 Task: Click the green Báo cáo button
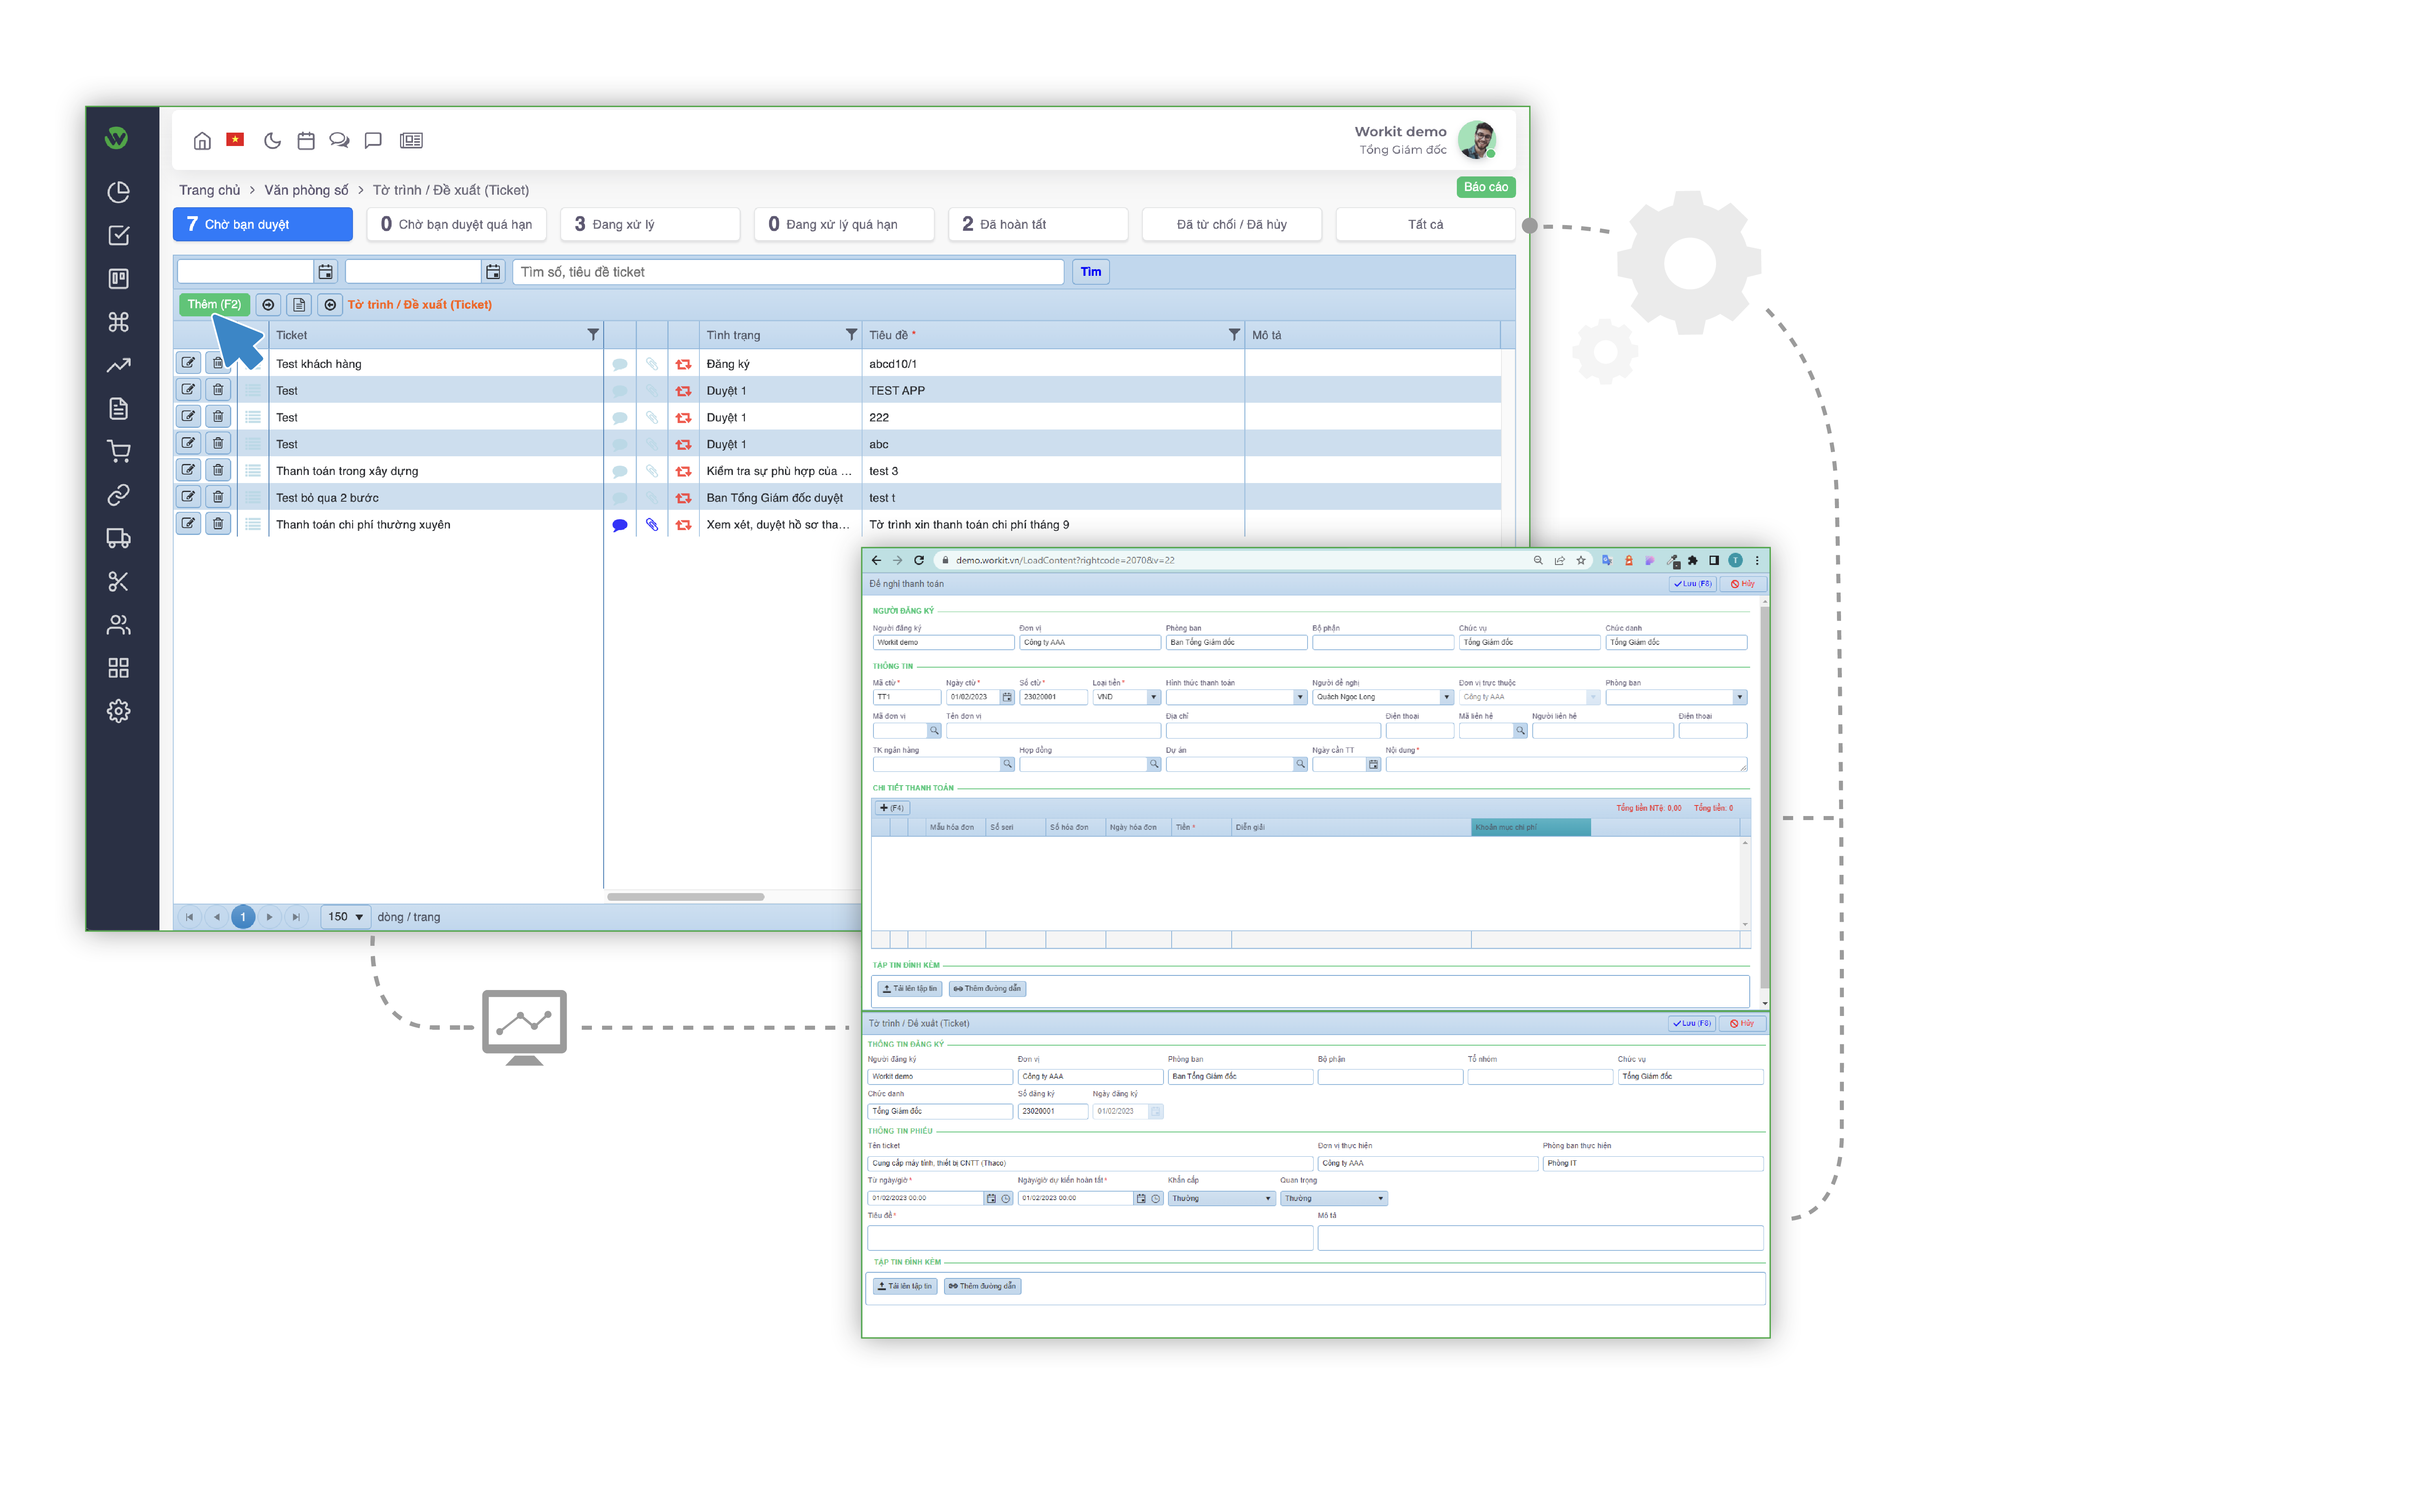pyautogui.click(x=1486, y=187)
